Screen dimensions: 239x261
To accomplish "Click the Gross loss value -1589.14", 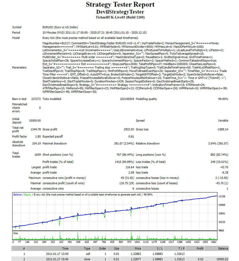I will 223,129.
